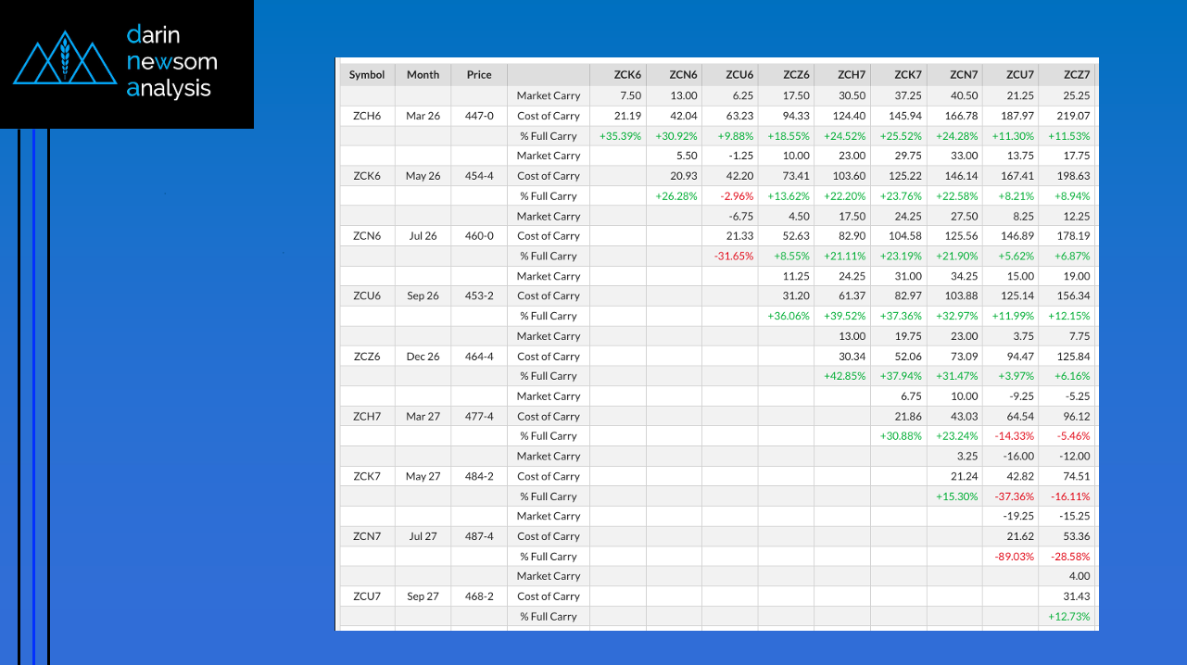Click the 468-2 price for Sep 27
The image size is (1187, 665).
pos(479,596)
